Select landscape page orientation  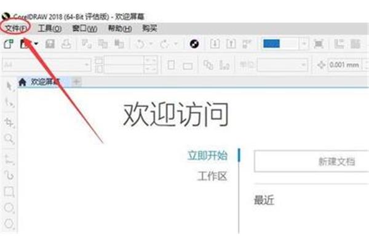188,66
